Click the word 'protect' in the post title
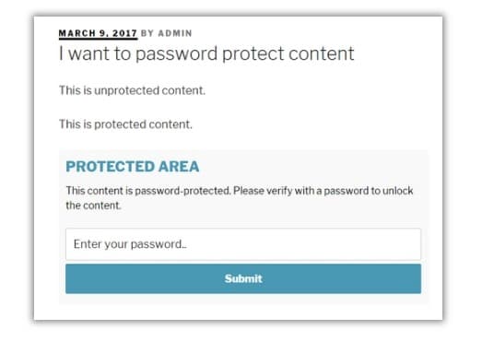482x353 pixels. pos(253,54)
